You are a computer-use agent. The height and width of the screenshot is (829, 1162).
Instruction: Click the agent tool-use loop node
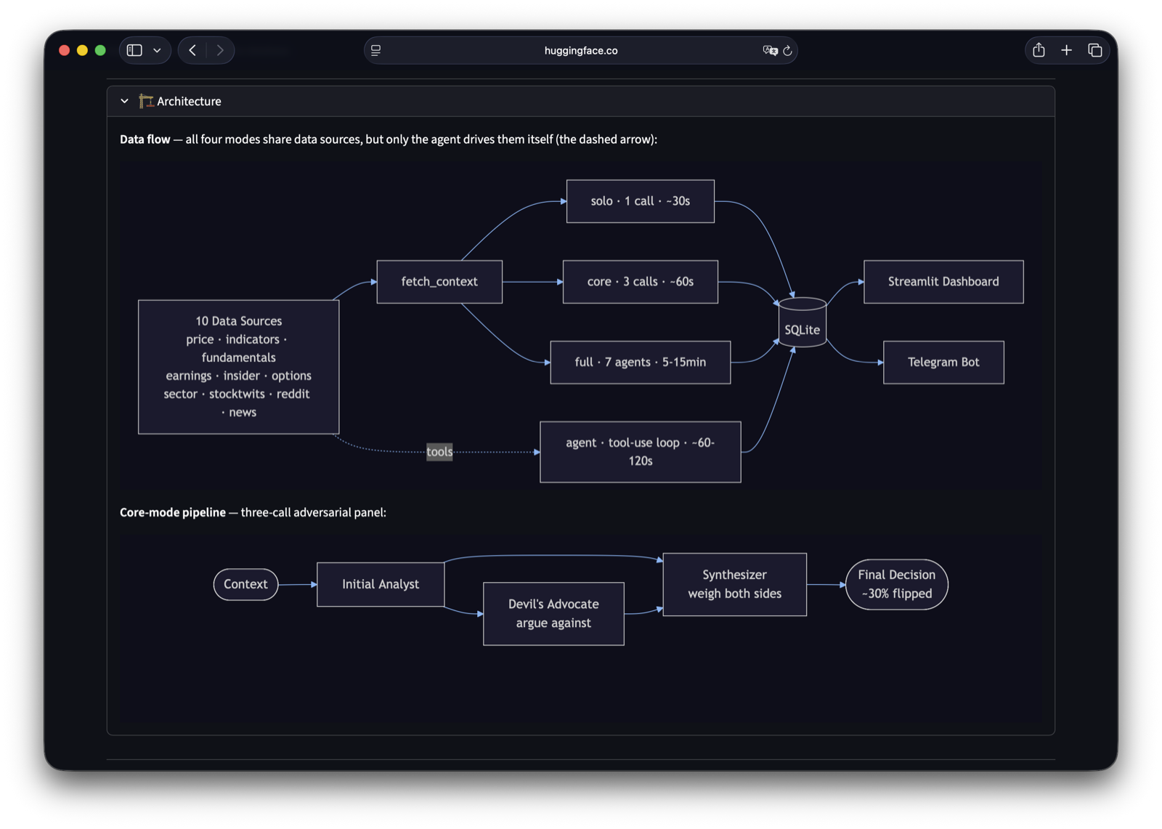coord(640,451)
